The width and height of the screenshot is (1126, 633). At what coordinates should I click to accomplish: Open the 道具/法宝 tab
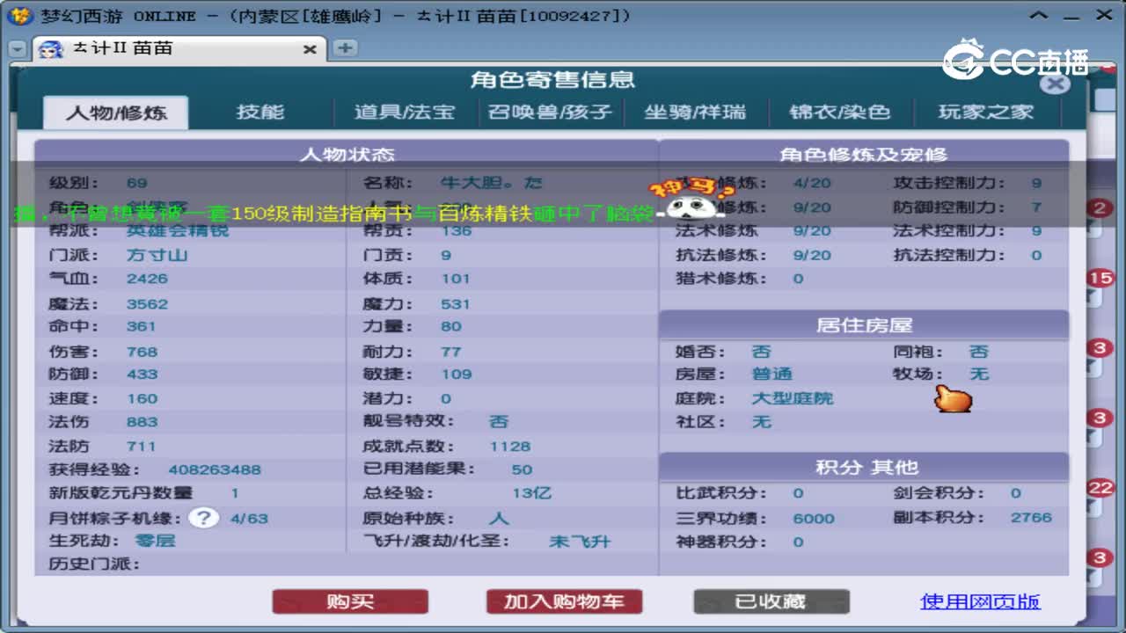[405, 113]
